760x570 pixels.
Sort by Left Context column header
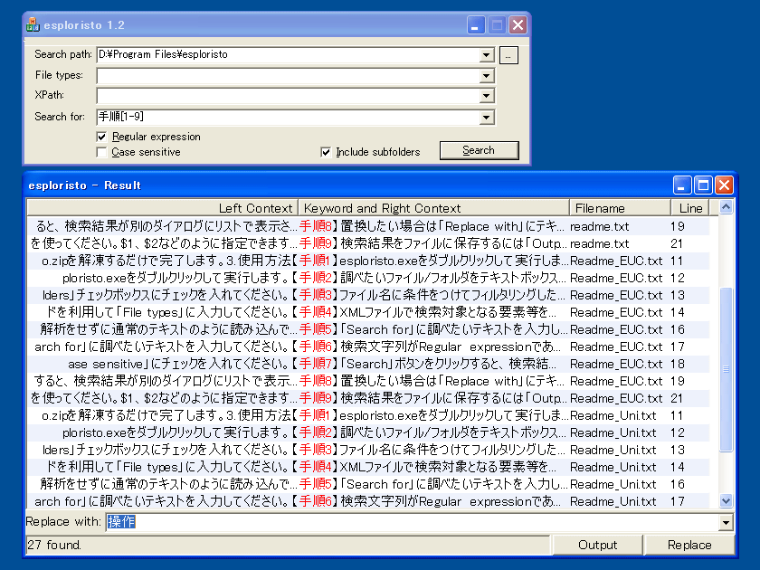coord(162,208)
